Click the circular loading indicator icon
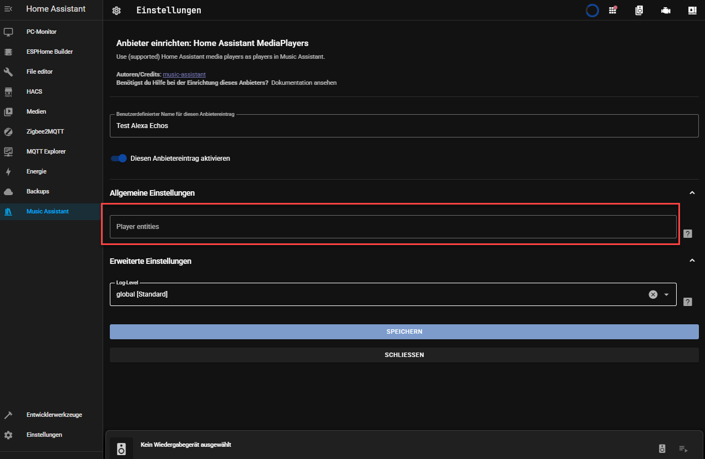The image size is (705, 459). pos(592,11)
